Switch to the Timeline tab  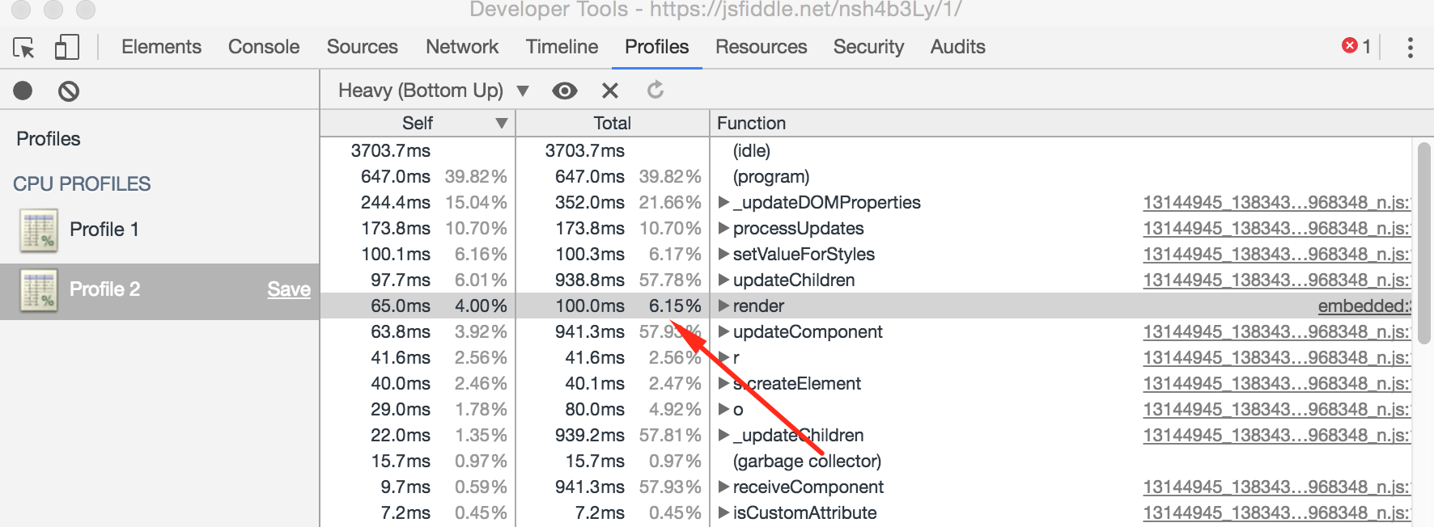pyautogui.click(x=562, y=47)
